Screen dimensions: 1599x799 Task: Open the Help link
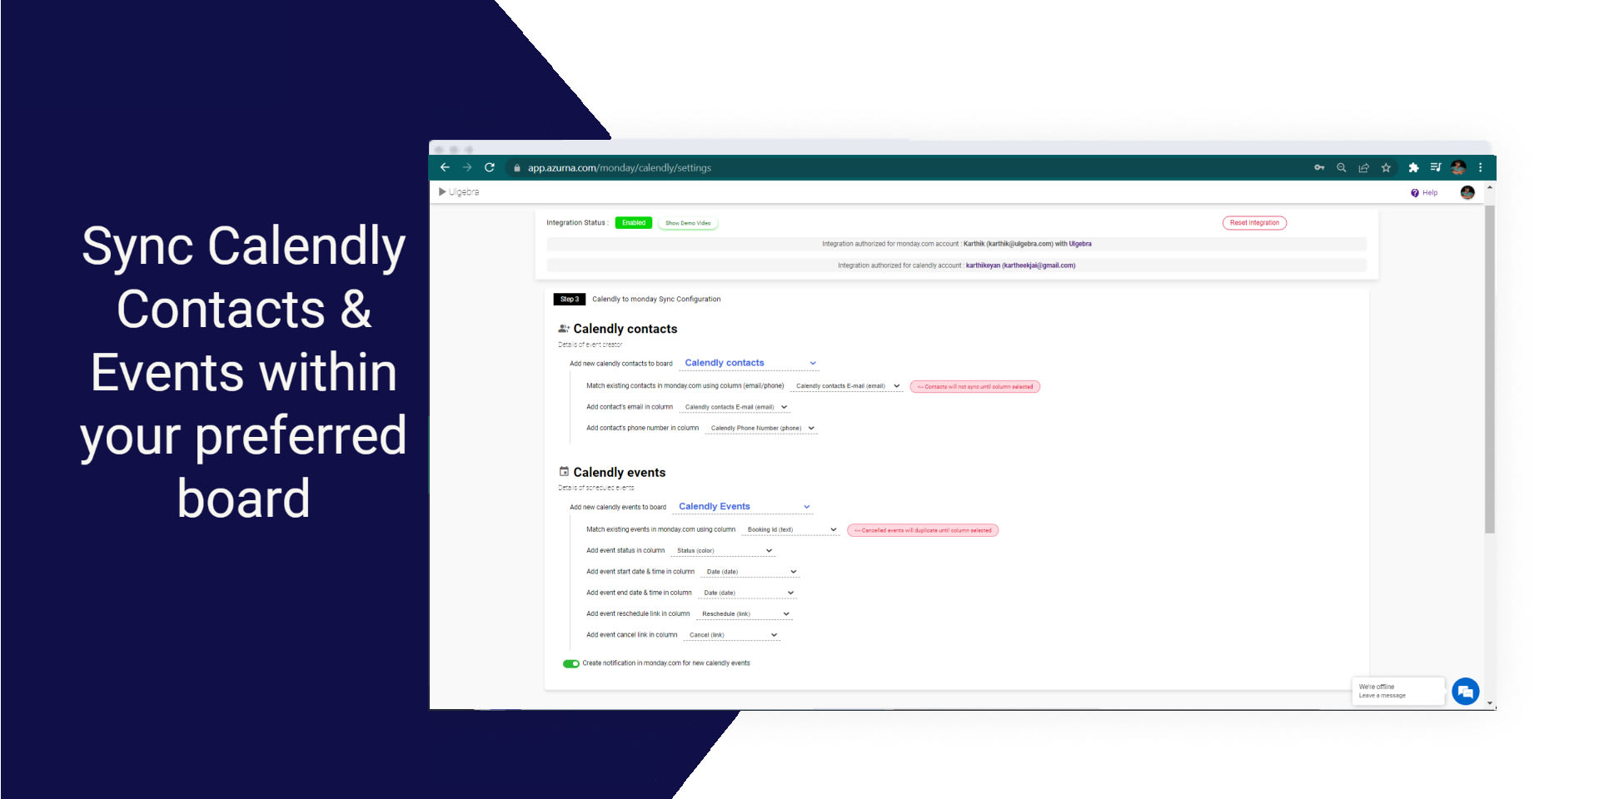(1424, 193)
